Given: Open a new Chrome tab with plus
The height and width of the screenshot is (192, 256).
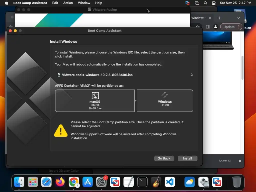Looking at the screenshot, I should [x=219, y=18].
